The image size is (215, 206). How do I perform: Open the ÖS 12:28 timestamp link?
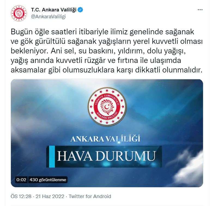point(21,196)
